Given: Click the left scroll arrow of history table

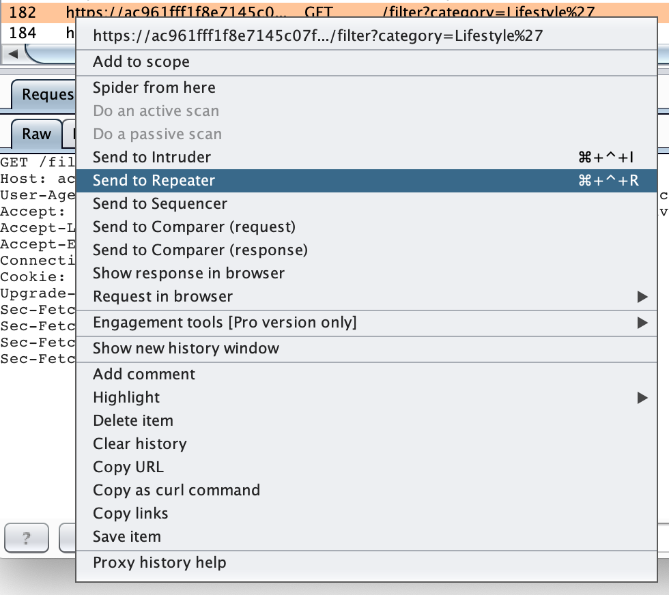Looking at the screenshot, I should tap(13, 54).
